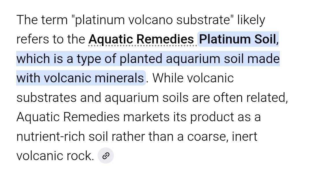Click the highlighted phrase 'with volcanic minerals'

(x=80, y=78)
